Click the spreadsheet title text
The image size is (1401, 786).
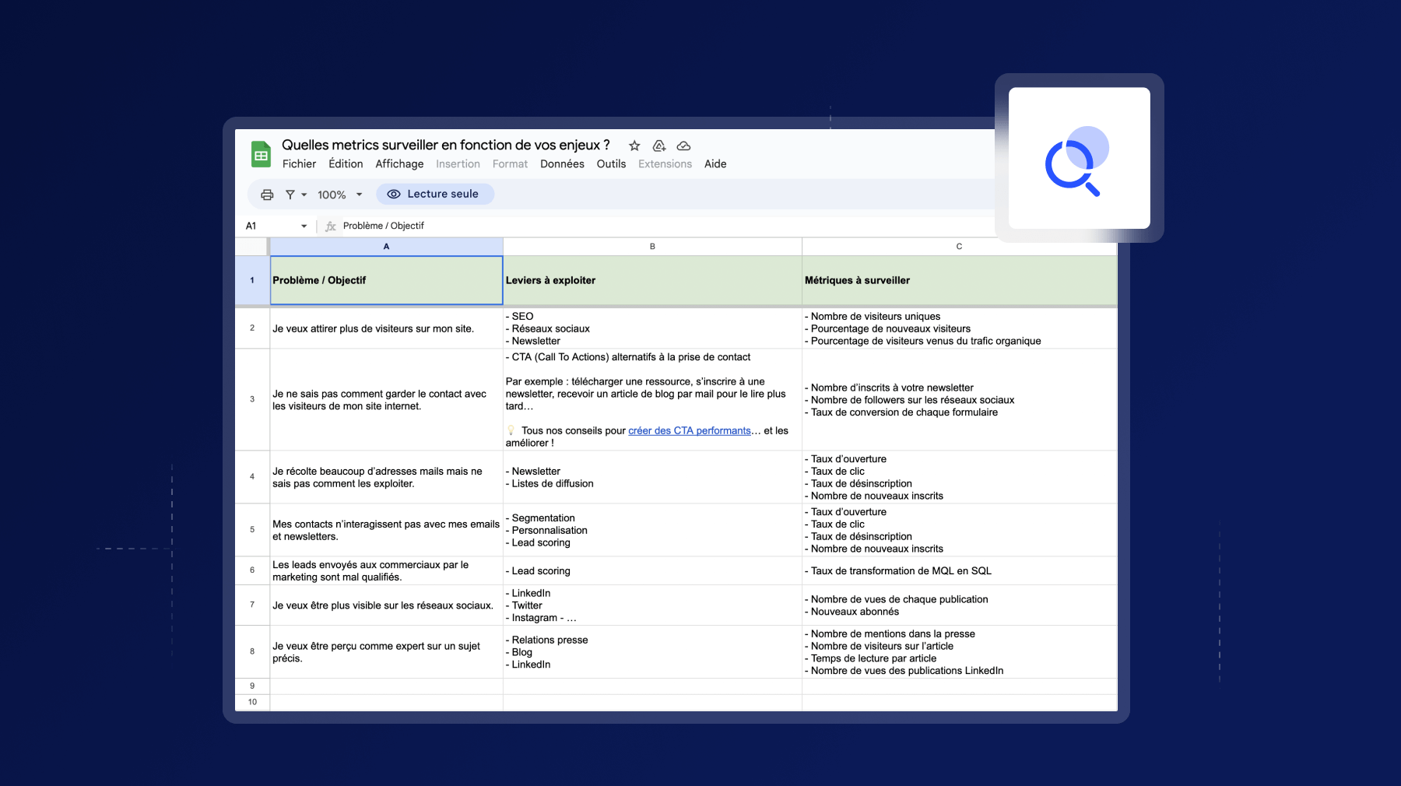[x=445, y=145]
